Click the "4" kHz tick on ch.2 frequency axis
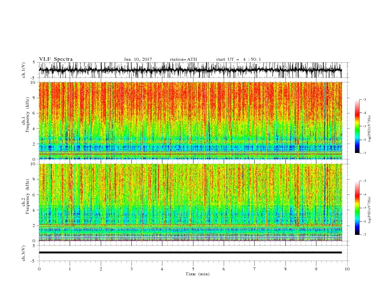This screenshot has width=391, height=302. click(34, 210)
